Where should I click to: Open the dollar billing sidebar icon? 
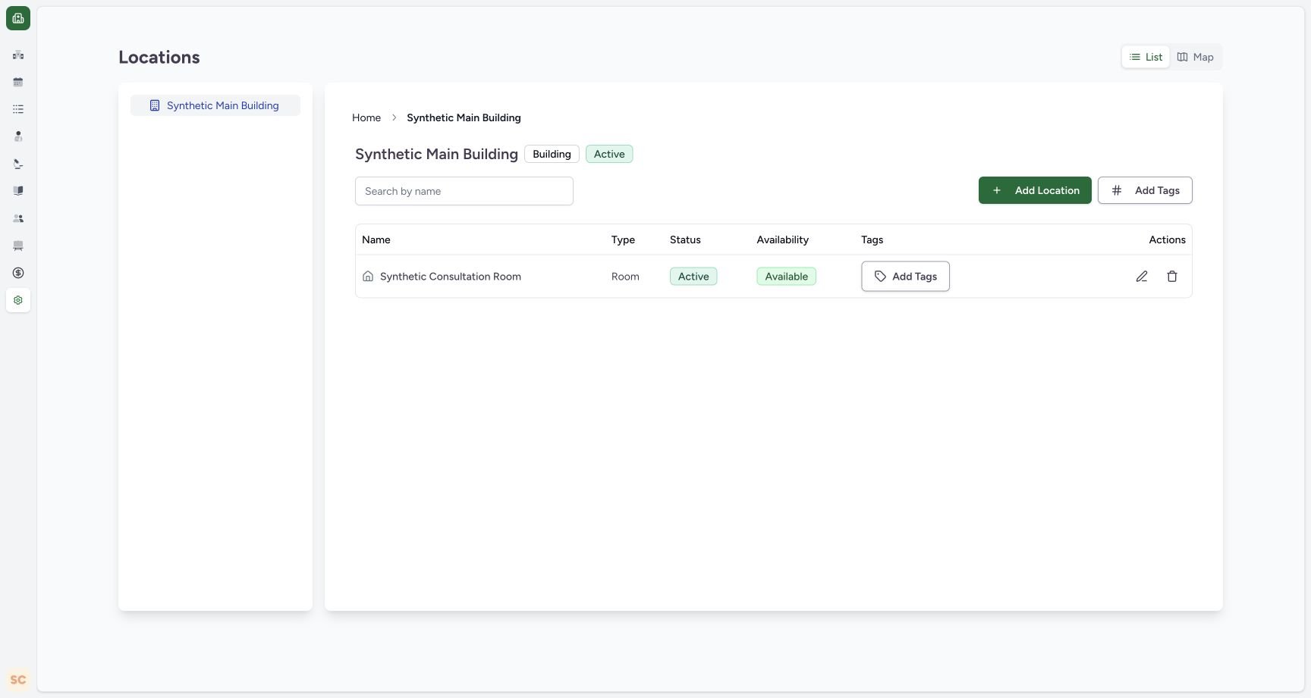point(18,273)
